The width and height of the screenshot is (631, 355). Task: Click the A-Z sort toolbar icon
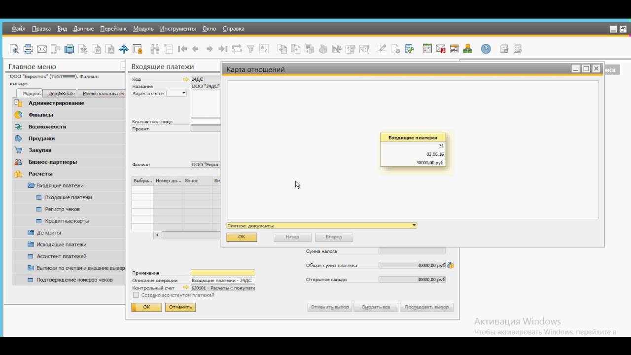[x=264, y=49]
